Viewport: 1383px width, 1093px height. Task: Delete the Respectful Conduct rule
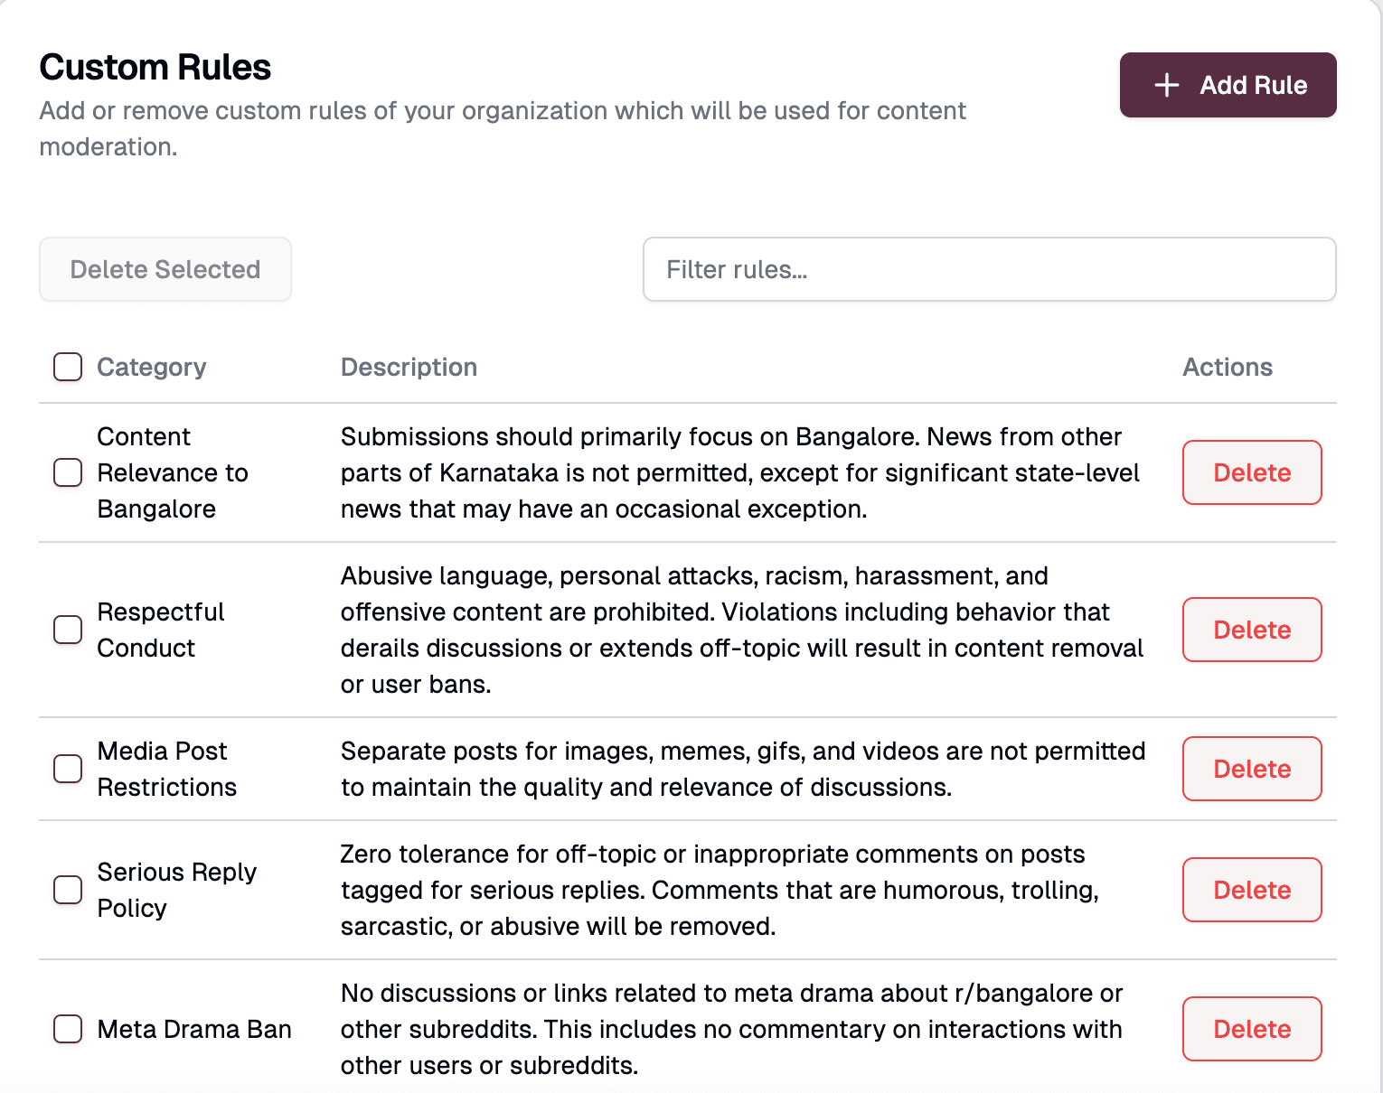coord(1252,630)
